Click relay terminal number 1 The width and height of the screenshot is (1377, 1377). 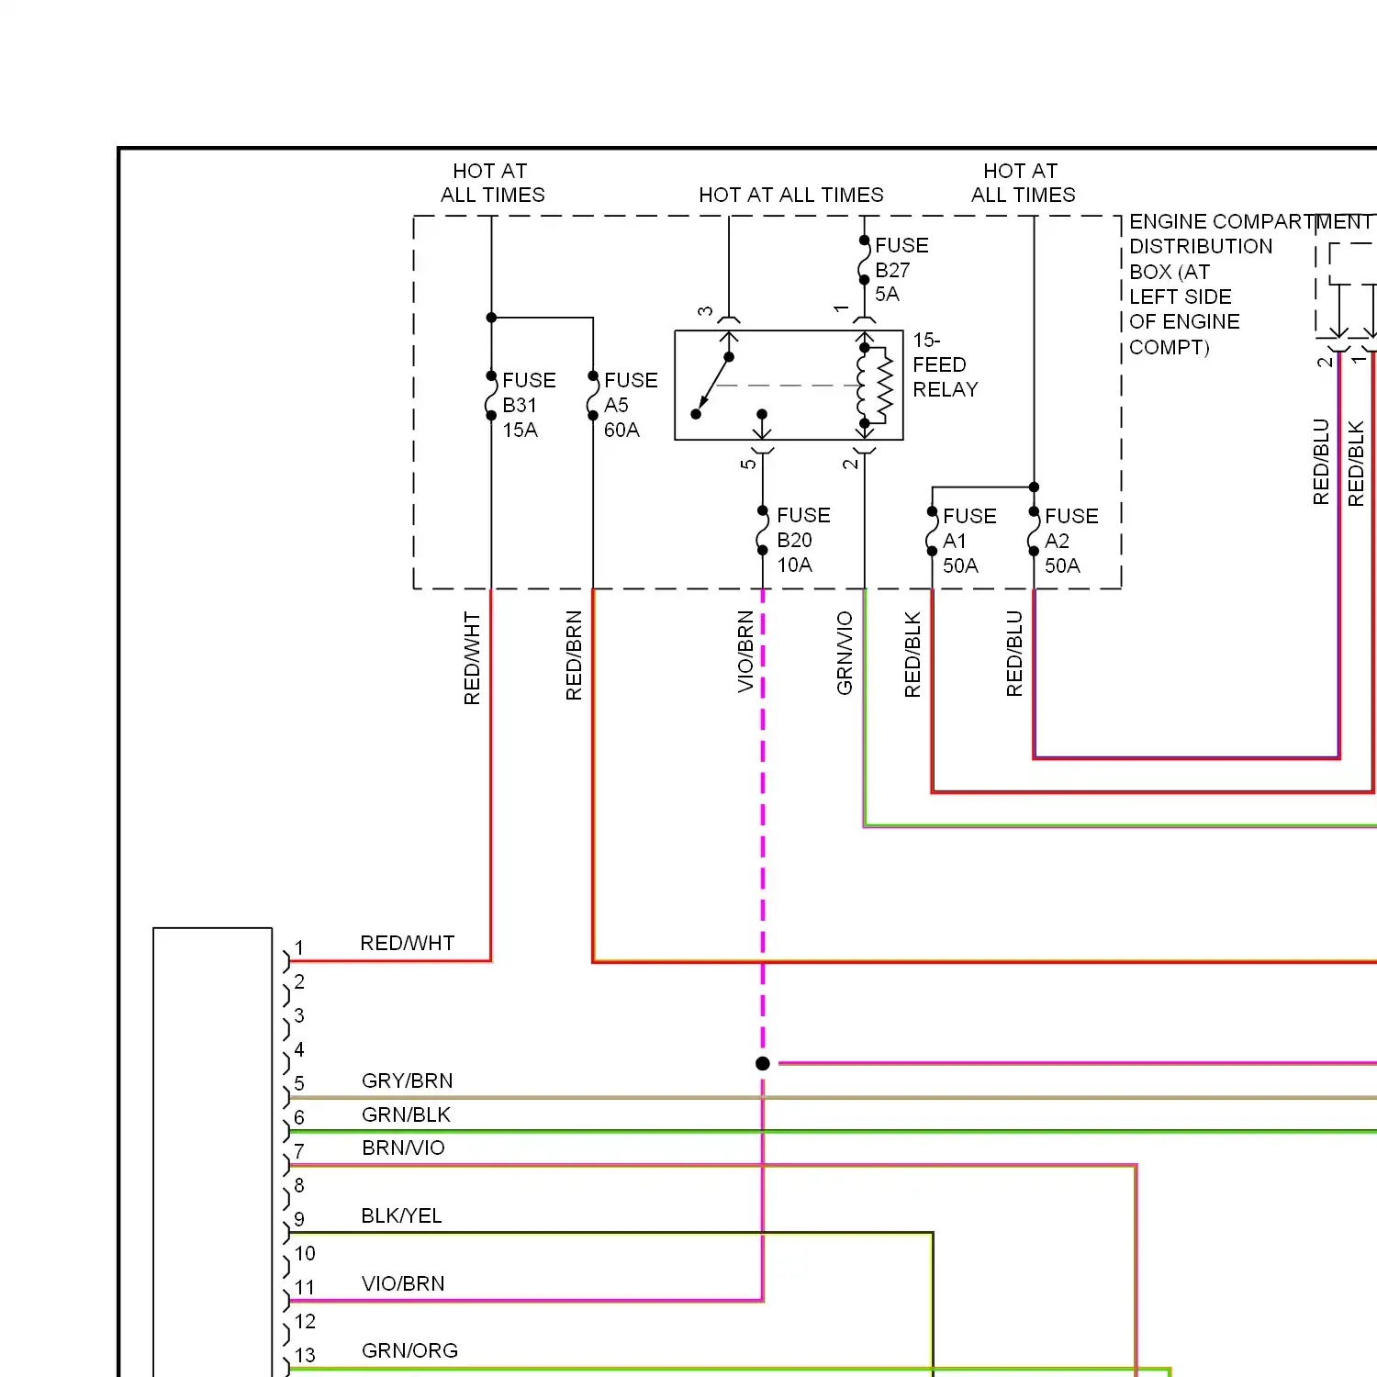841,309
